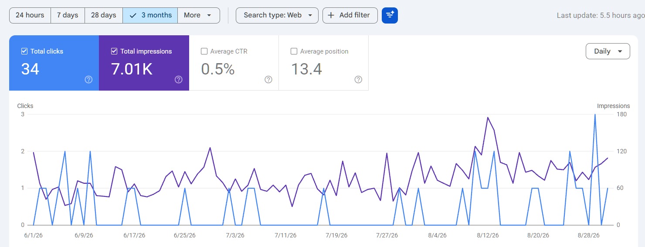Image resolution: width=645 pixels, height=247 pixels.
Task: Click the 7/11/26 date label
Action: tap(285, 235)
